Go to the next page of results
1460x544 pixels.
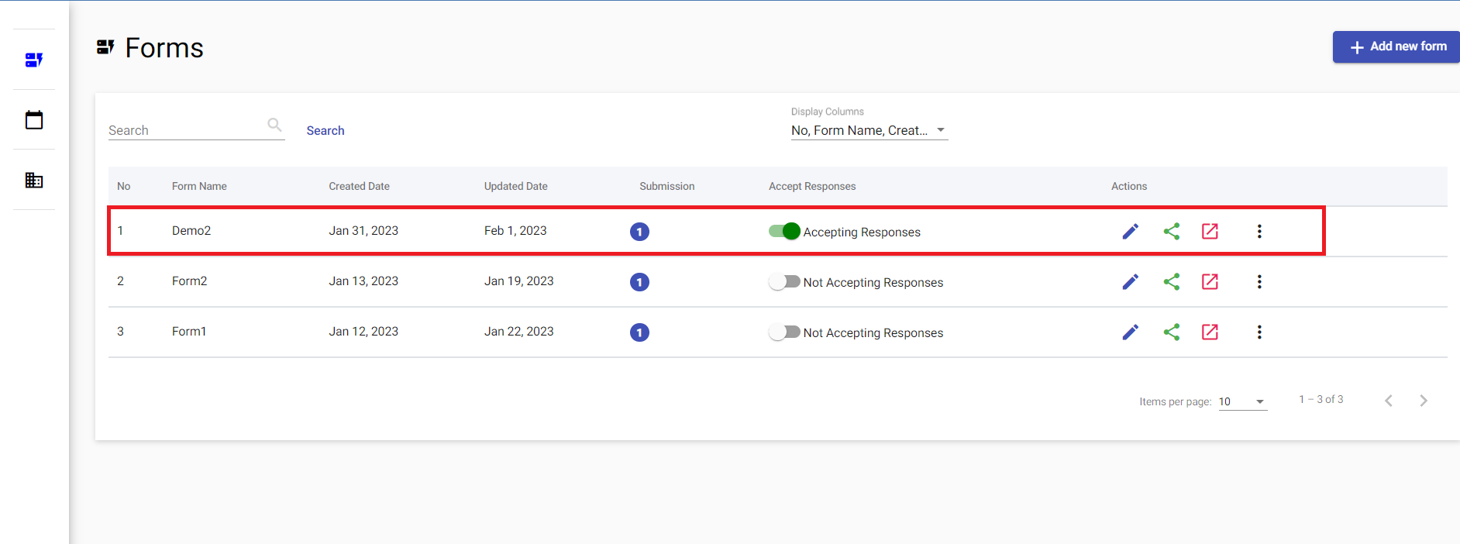(x=1424, y=401)
